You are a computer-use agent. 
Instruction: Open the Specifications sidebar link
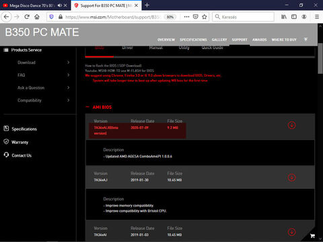[x=24, y=129]
